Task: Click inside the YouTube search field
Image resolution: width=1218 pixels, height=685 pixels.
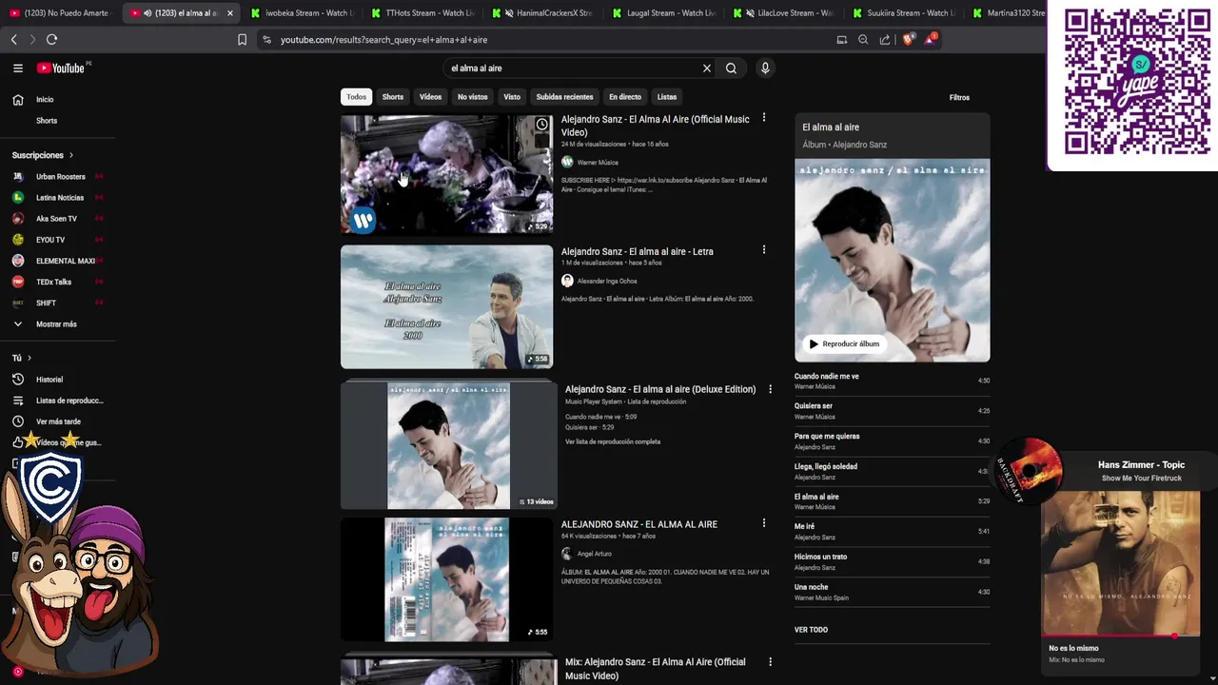Action: pyautogui.click(x=571, y=68)
